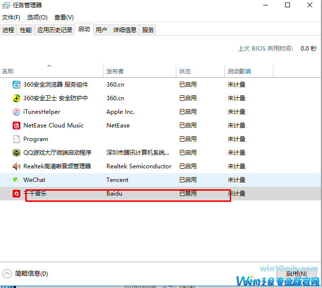Click the QQ游戏大厅 startup icon
Screen dimensions: 322x288
tap(17, 153)
